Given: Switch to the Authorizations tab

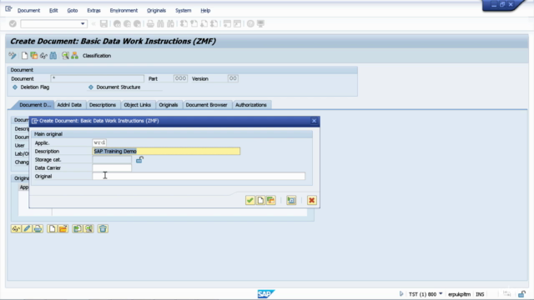Looking at the screenshot, I should (x=251, y=105).
